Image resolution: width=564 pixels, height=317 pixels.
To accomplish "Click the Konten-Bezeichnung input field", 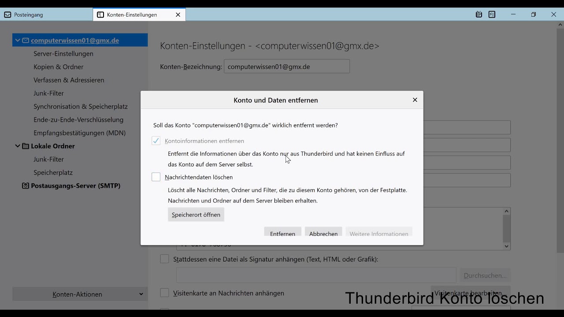I will point(287,66).
